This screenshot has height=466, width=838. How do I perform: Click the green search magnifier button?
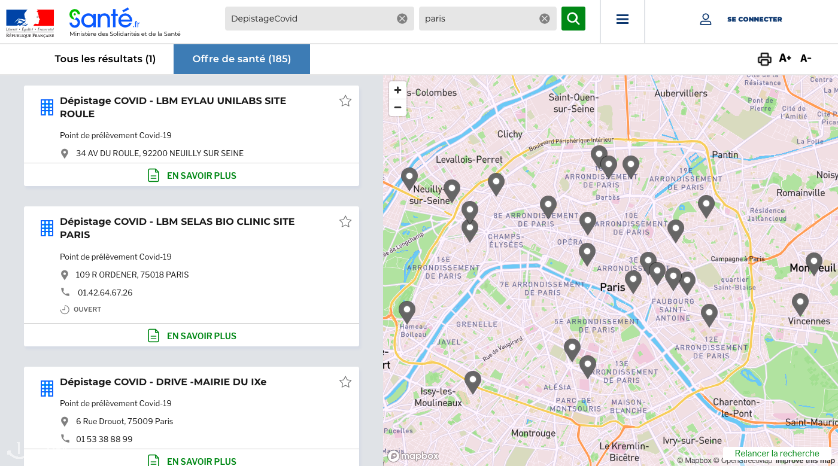pyautogui.click(x=573, y=19)
